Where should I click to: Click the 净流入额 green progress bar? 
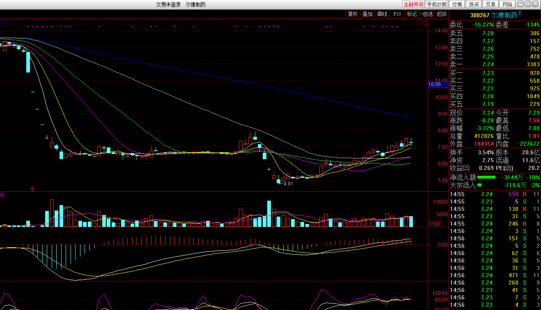(486, 177)
